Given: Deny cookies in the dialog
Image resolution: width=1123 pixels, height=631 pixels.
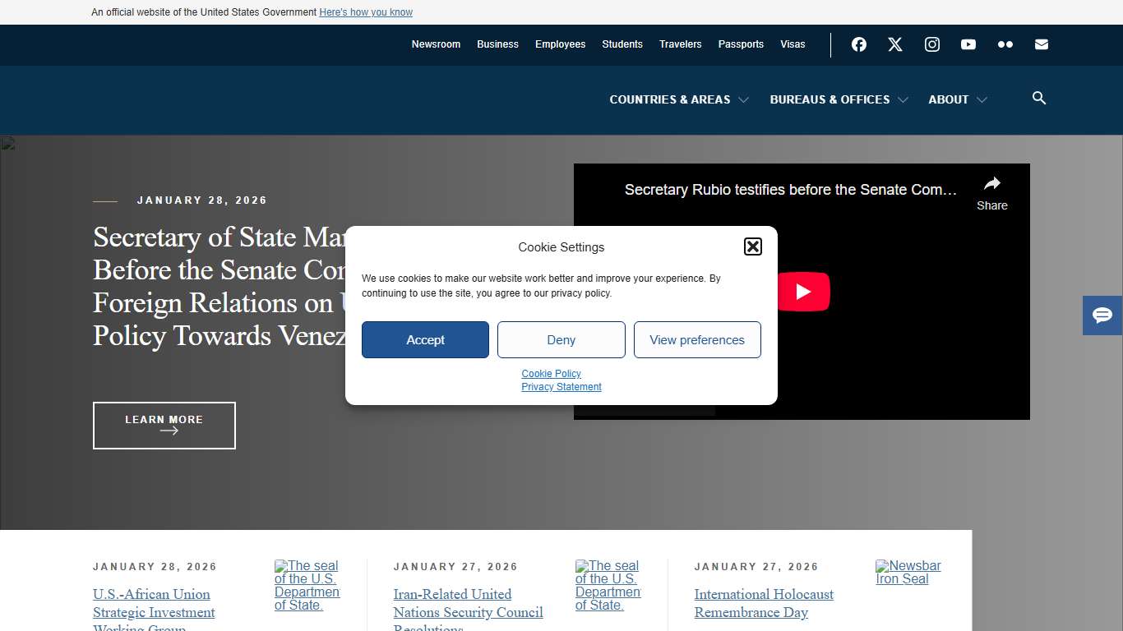Looking at the screenshot, I should point(561,339).
